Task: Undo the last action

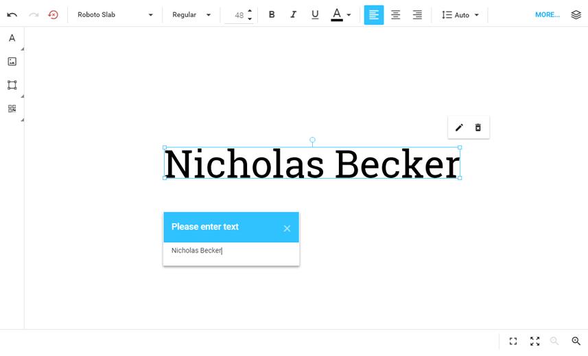Action: pyautogui.click(x=12, y=15)
